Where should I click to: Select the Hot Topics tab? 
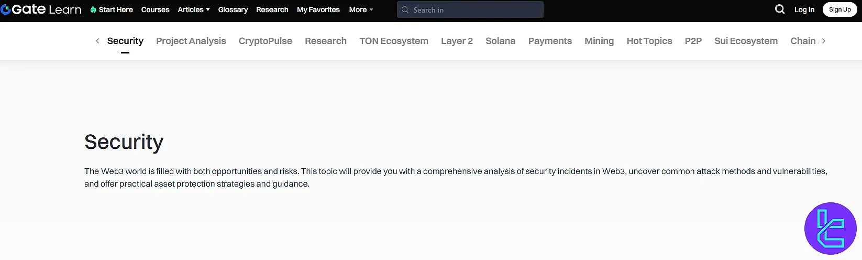(x=649, y=41)
